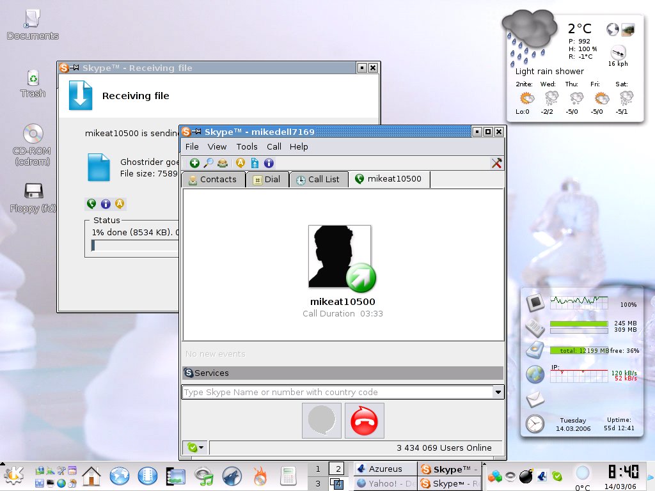Hang up with the red phone button

[364, 421]
